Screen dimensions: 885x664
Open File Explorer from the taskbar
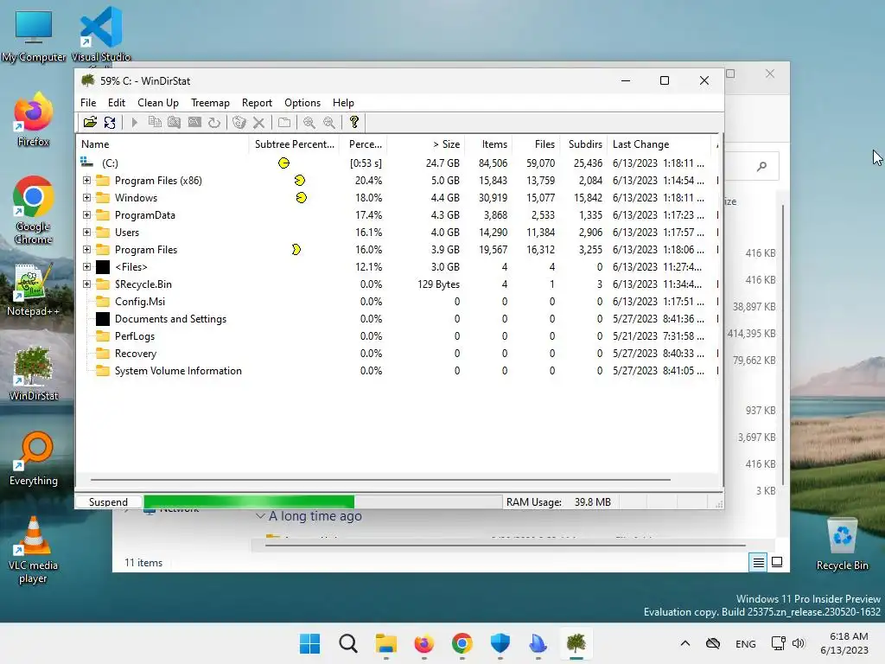point(386,643)
